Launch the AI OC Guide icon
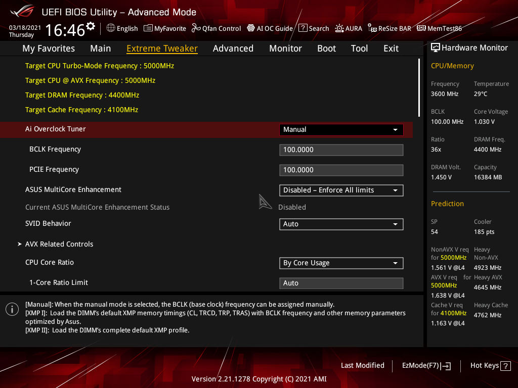The height and width of the screenshot is (388, 518). [251, 28]
